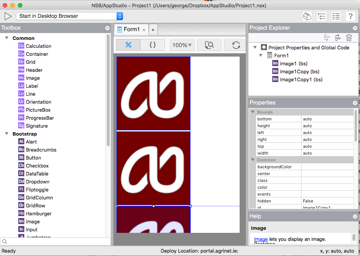Collapse Project Properties and Global Code node
The image size is (360, 256).
(x=255, y=47)
